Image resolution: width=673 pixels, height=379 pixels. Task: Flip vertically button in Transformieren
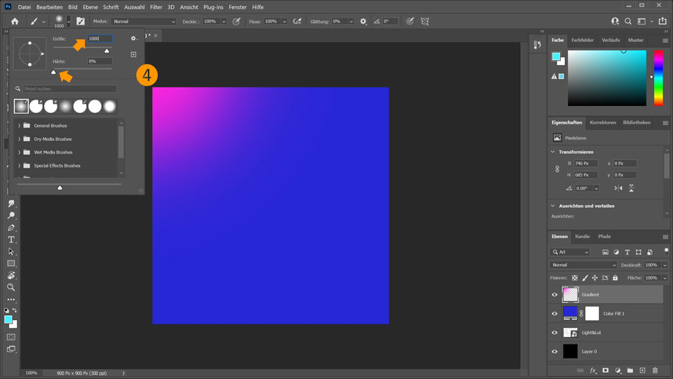point(632,188)
